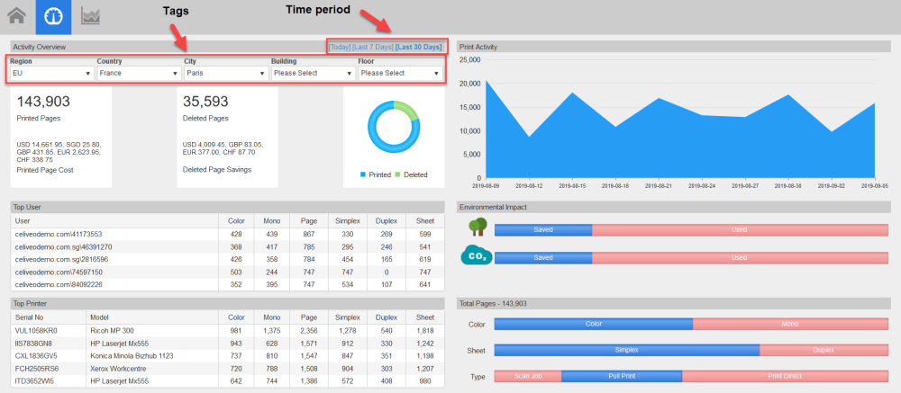Select the Today time period link

pyautogui.click(x=340, y=47)
